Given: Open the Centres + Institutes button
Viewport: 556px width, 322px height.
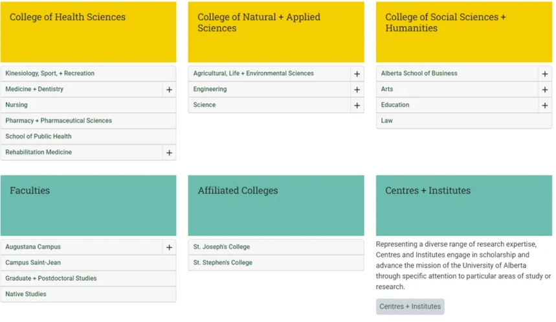Looking at the screenshot, I should coord(410,306).
